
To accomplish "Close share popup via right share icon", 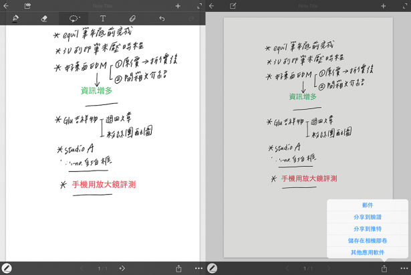I will coord(384,268).
